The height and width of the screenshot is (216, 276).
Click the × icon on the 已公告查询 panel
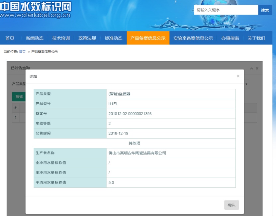coord(257,68)
